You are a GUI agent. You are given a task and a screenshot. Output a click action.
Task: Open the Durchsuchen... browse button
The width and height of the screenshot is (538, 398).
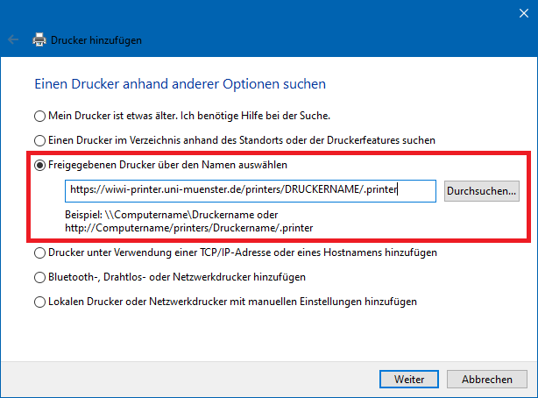pyautogui.click(x=481, y=191)
